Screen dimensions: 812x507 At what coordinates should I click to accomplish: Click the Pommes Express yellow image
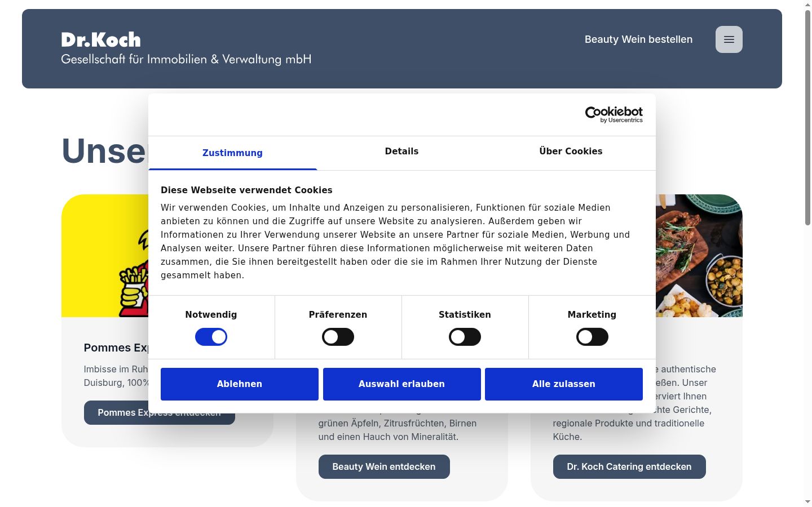click(105, 256)
